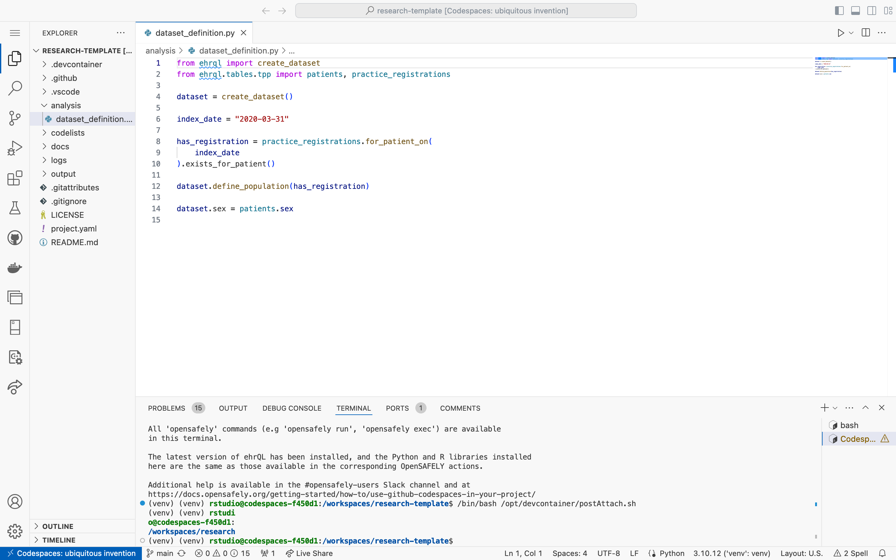The image size is (896, 560).
Task: Open the Explorer view in activity bar
Action: tap(15, 58)
